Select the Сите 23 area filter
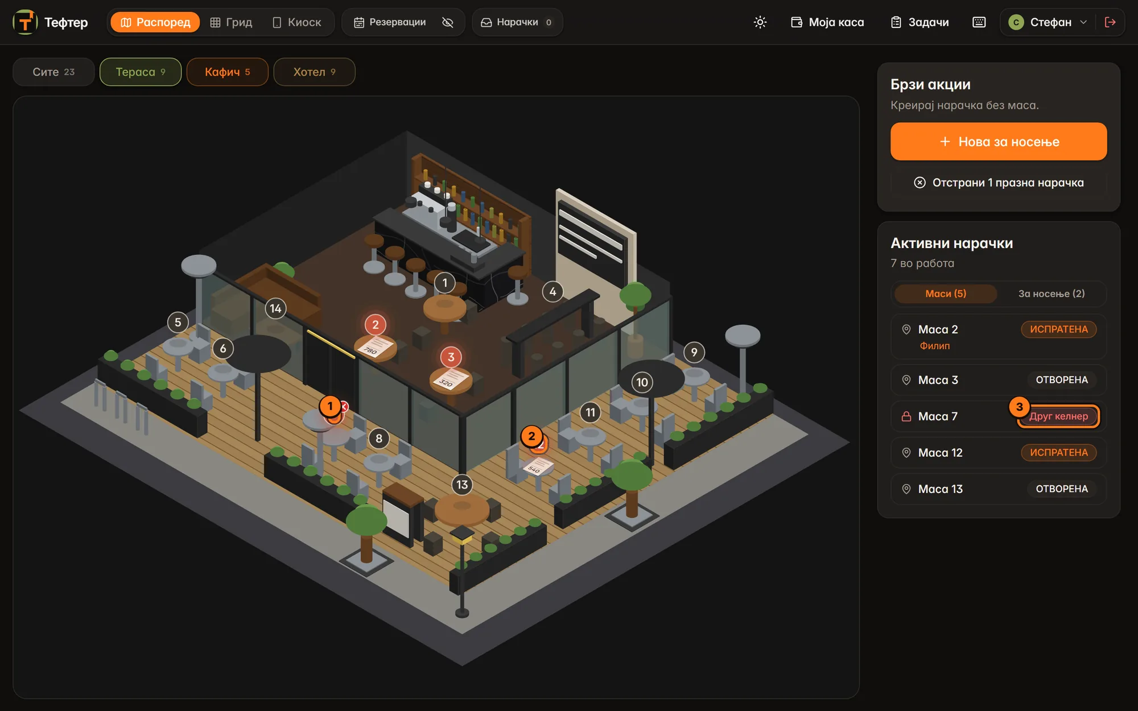 (53, 72)
